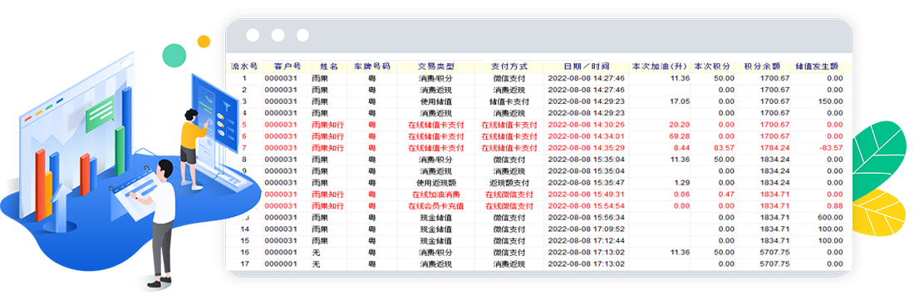Click the 积分余额 column header
Image resolution: width=914 pixels, height=305 pixels.
pos(762,66)
